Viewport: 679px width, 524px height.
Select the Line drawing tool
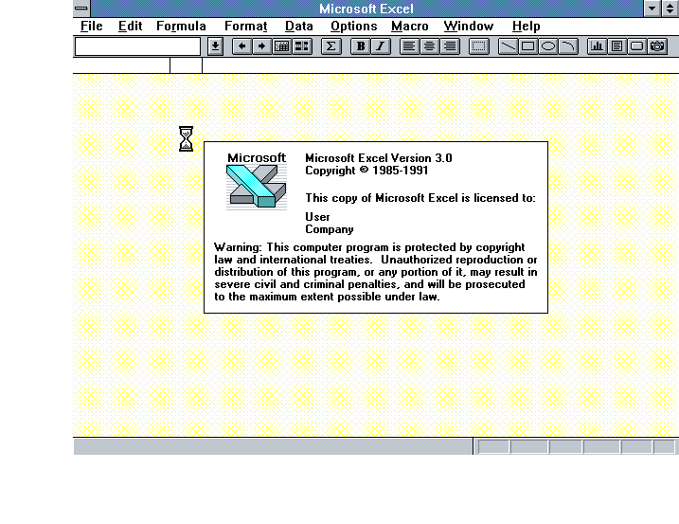508,46
